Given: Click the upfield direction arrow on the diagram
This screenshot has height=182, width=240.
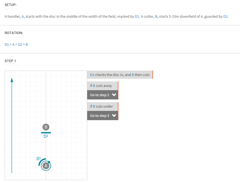Looking at the screenshot, I should (12, 125).
